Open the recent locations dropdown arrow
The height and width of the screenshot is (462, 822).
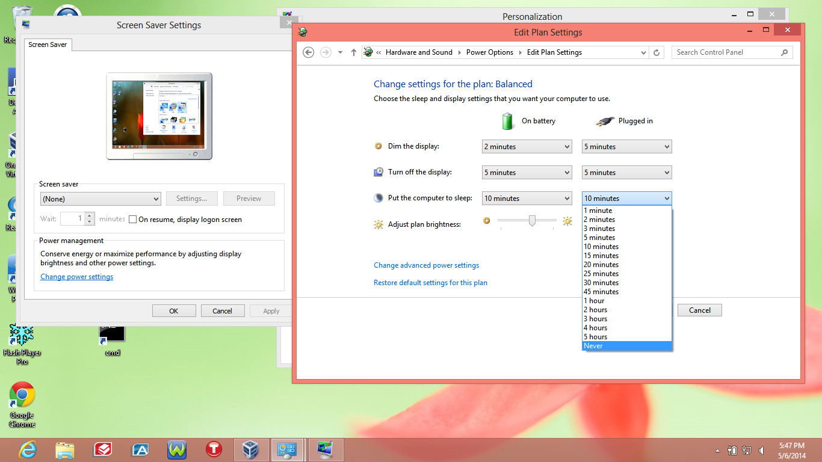coord(340,52)
